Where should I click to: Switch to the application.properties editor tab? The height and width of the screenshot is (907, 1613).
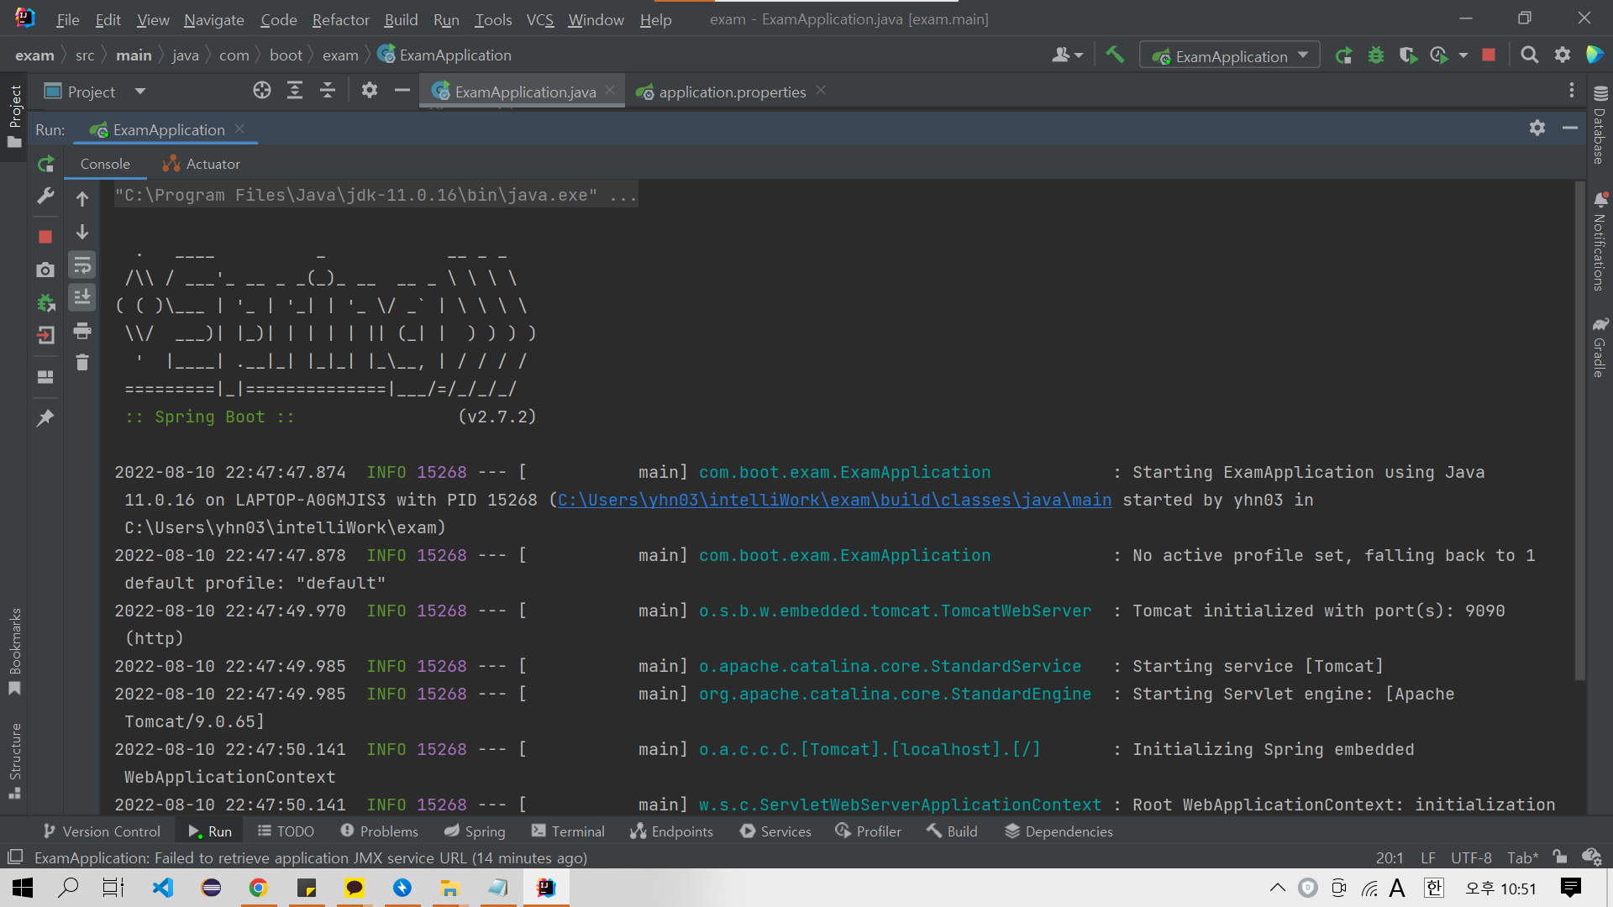click(732, 92)
